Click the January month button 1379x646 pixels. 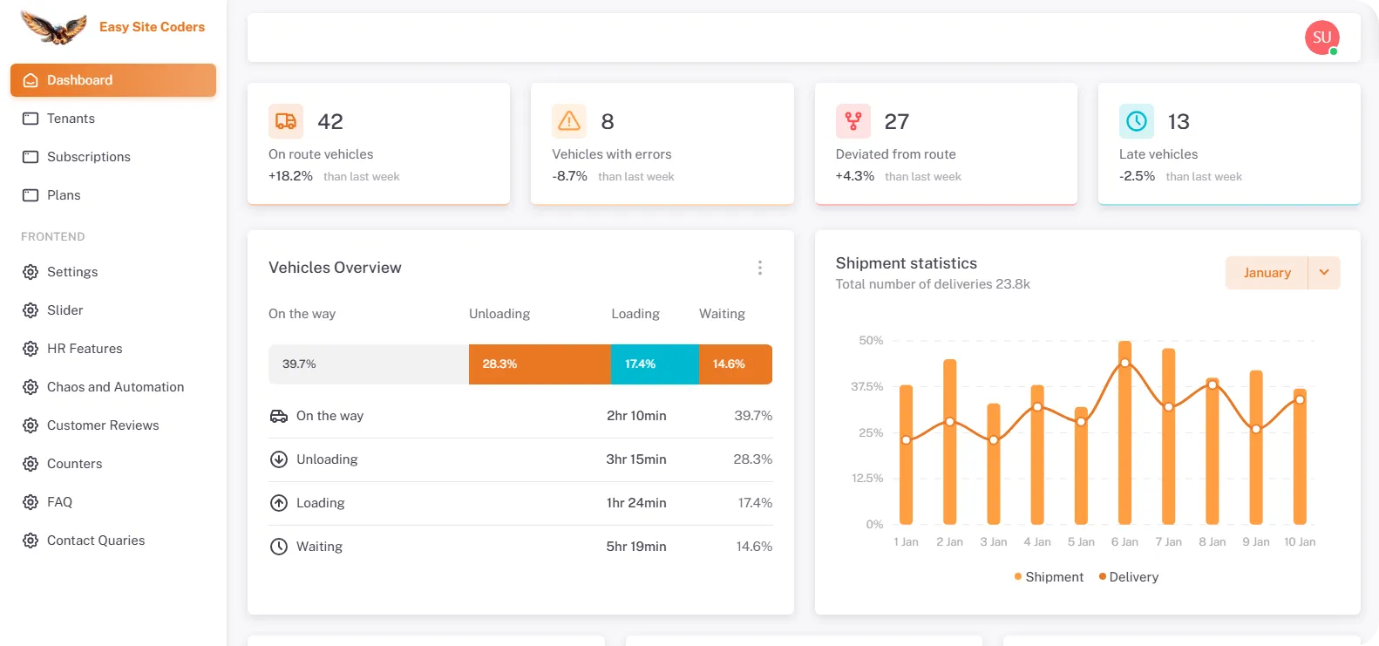pyautogui.click(x=1266, y=273)
